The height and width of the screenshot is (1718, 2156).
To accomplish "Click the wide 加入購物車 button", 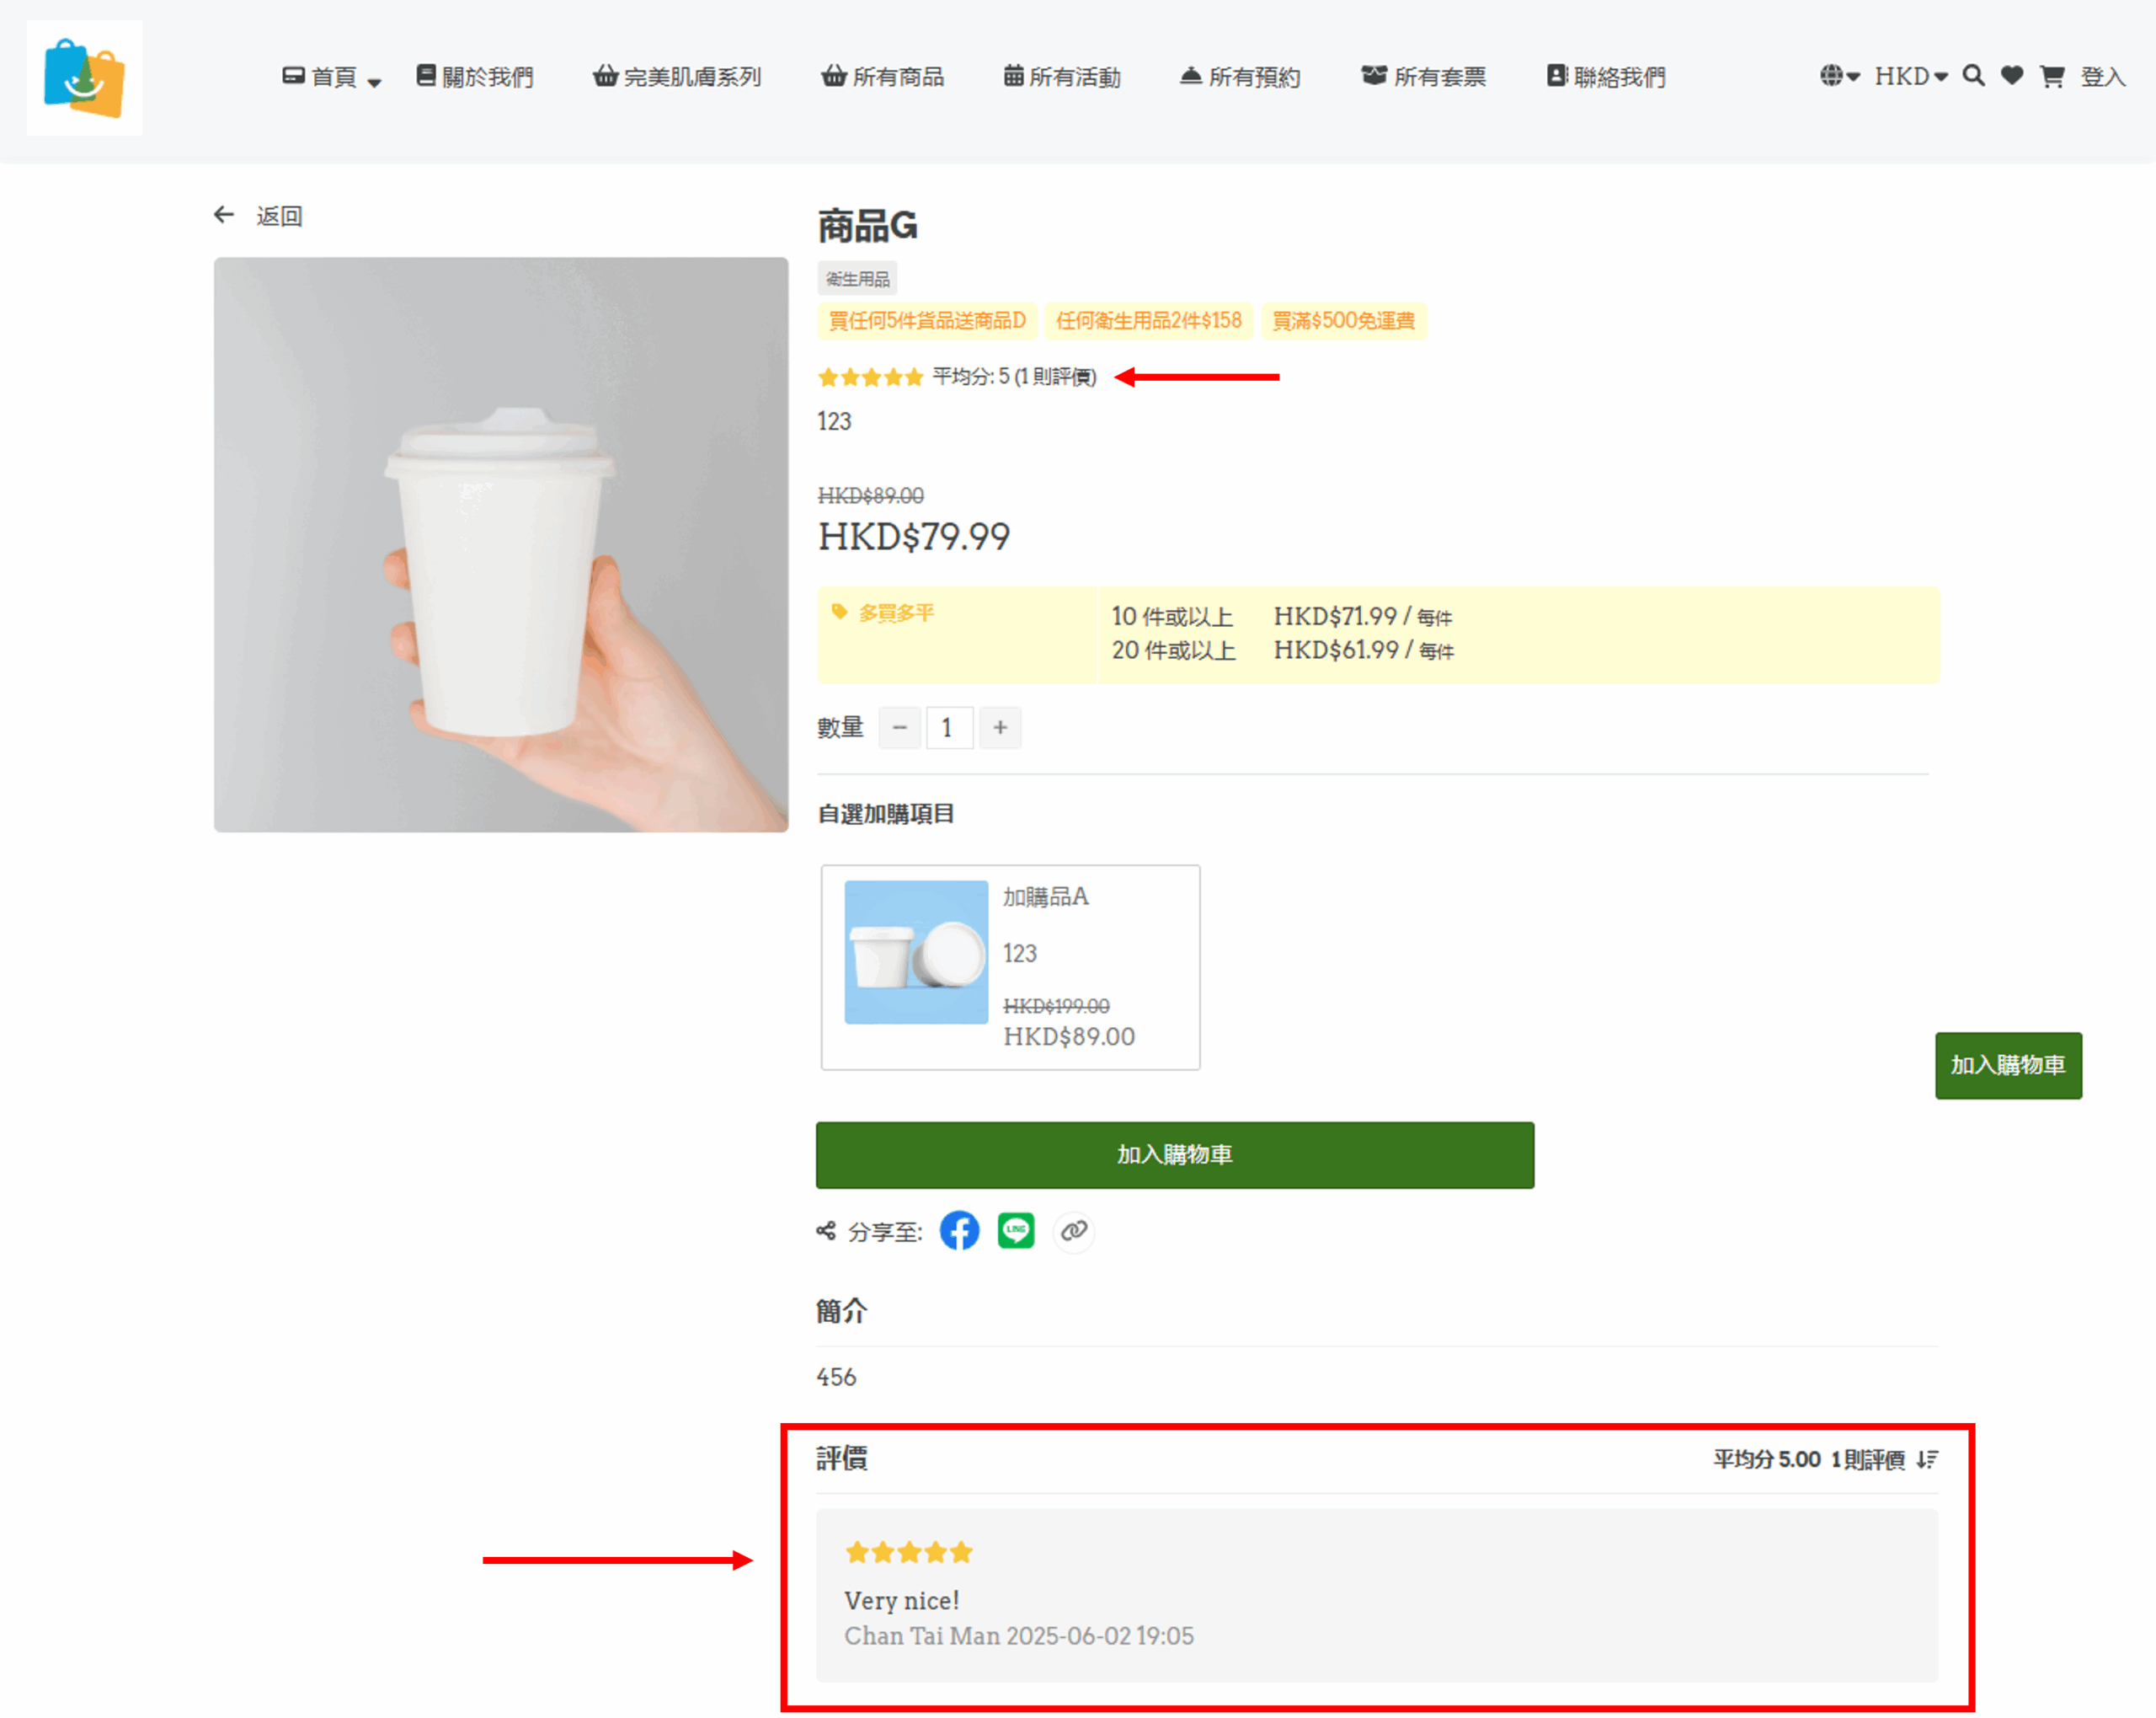I will click(x=1174, y=1154).
